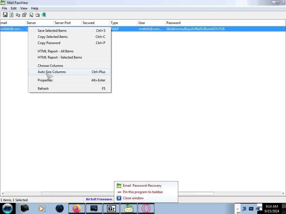Click the Properties toolbar icon
The width and height of the screenshot is (286, 214).
tap(24, 15)
